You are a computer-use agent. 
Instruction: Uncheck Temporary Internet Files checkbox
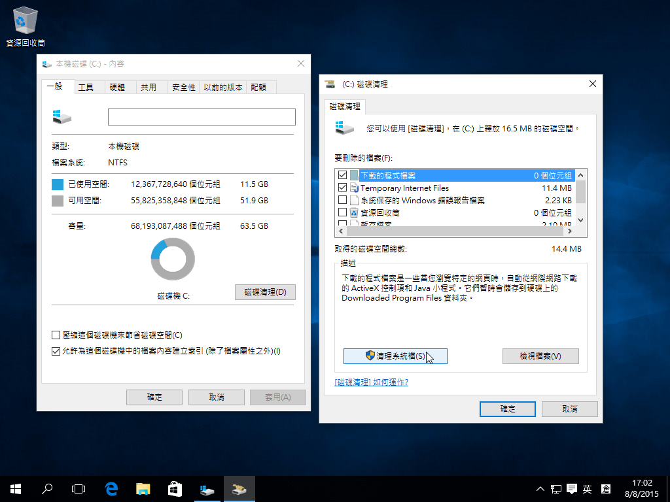point(342,188)
